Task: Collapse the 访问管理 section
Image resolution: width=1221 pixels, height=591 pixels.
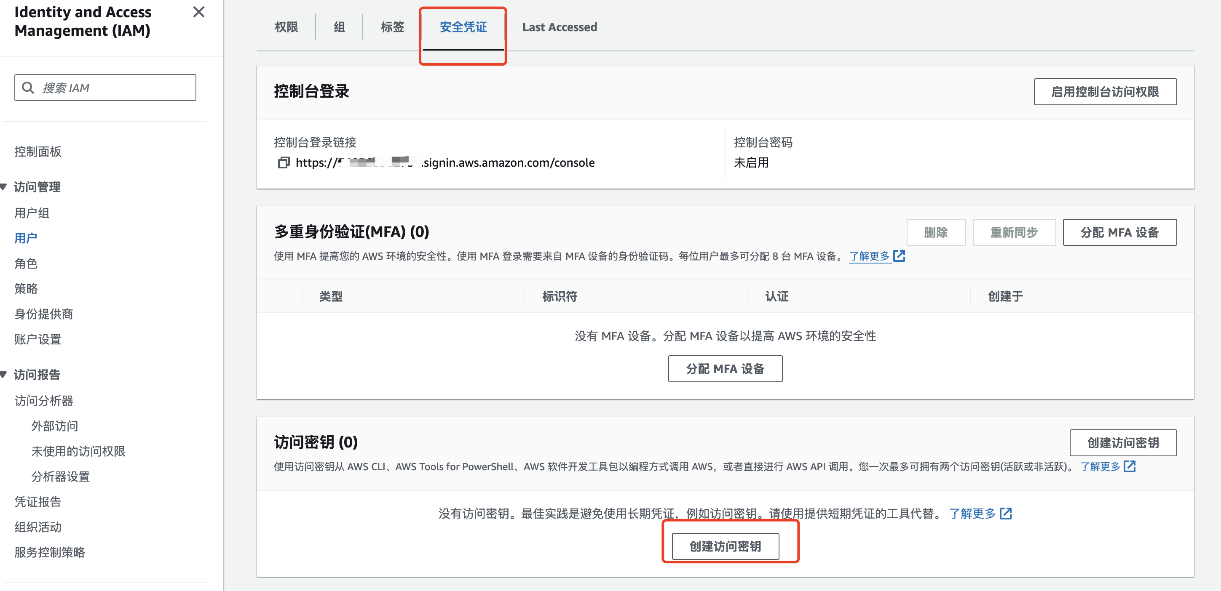Action: 4,187
